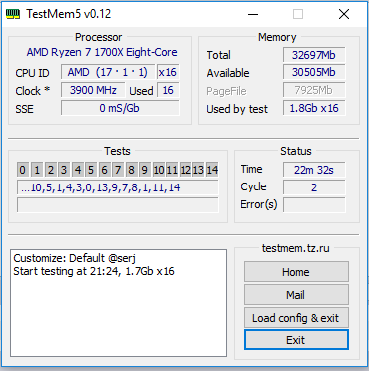Click the empty Error(s) field
The width and height of the screenshot is (369, 371).
[314, 205]
